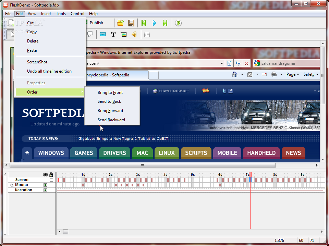
Task: Click the browser printer icon
Action: coord(273,74)
